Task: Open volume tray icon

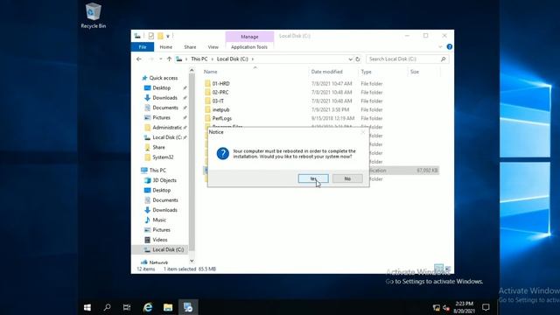Action: click(446, 307)
